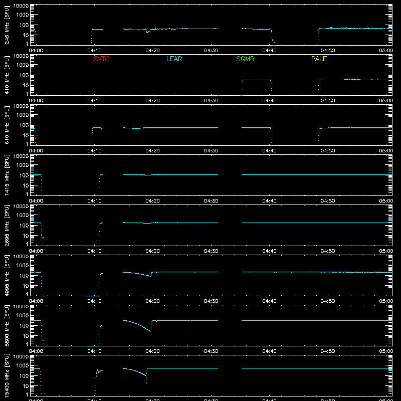The width and height of the screenshot is (401, 401).
Task: Click the 04:10 tick label under 8800 MHz plot
Action: 94,351
